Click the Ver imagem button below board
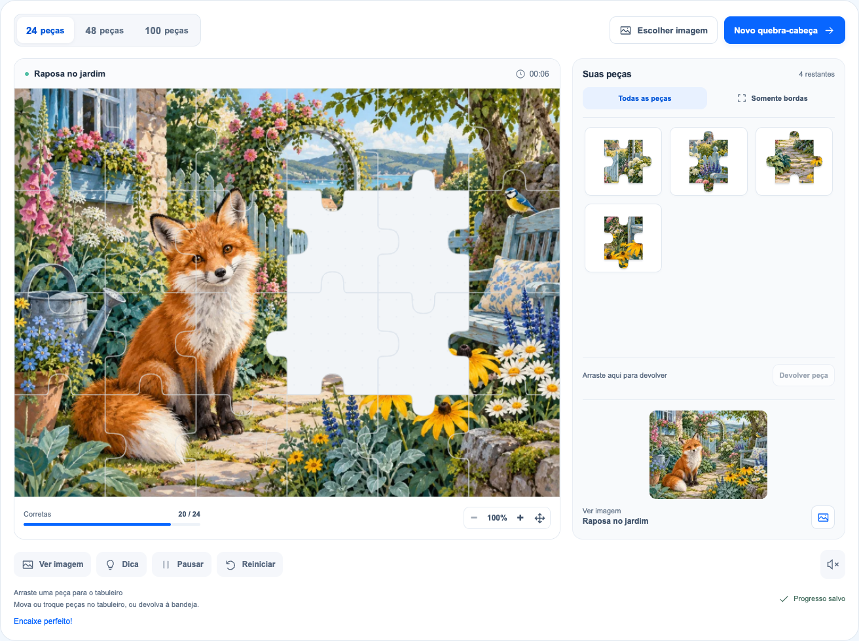 point(52,564)
